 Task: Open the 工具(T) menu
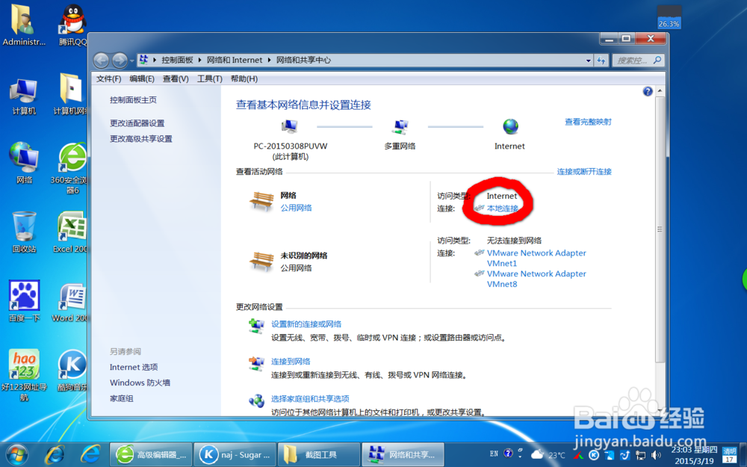(x=210, y=78)
